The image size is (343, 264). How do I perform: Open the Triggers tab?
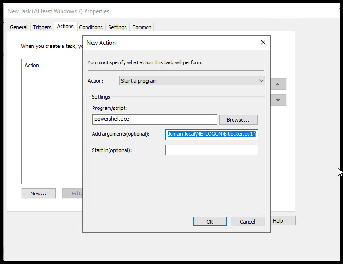click(x=42, y=27)
